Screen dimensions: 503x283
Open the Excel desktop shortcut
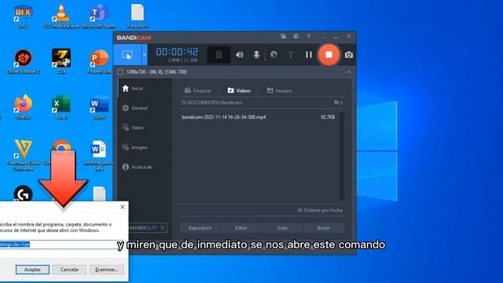pyautogui.click(x=61, y=107)
